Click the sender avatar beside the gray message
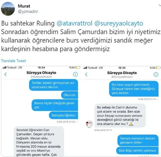This screenshot has width=161, height=157. point(89,124)
